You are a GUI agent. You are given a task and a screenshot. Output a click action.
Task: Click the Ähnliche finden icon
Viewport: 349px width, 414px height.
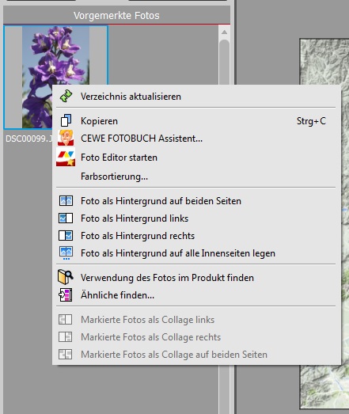coord(66,295)
